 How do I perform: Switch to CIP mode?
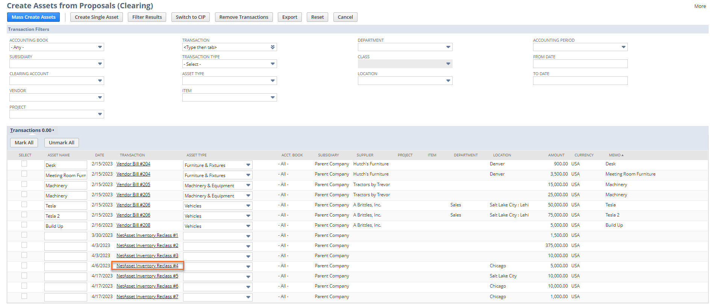pos(191,17)
